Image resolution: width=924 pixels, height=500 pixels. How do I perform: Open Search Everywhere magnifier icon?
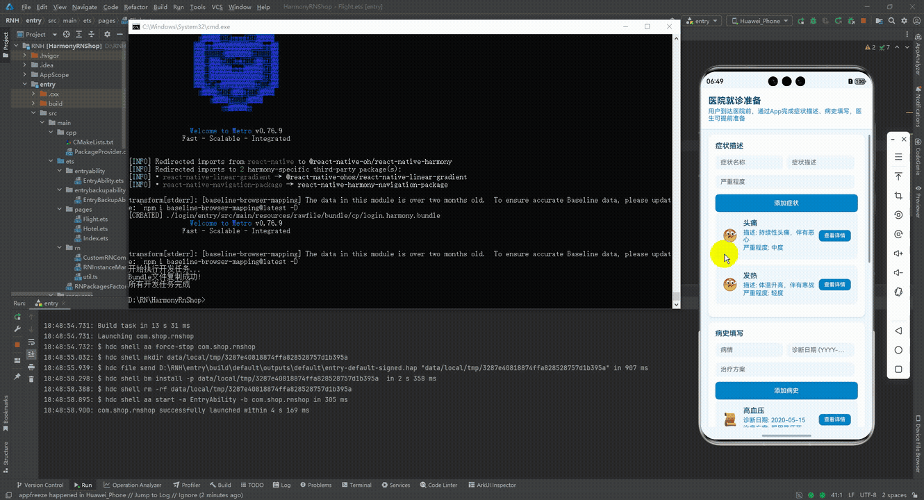[x=892, y=21]
